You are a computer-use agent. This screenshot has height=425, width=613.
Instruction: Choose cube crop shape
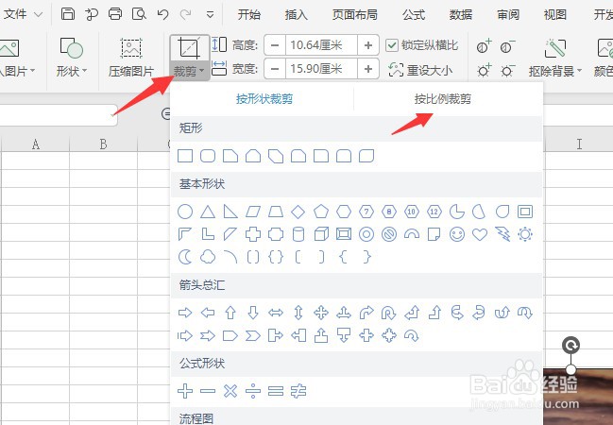click(x=321, y=234)
